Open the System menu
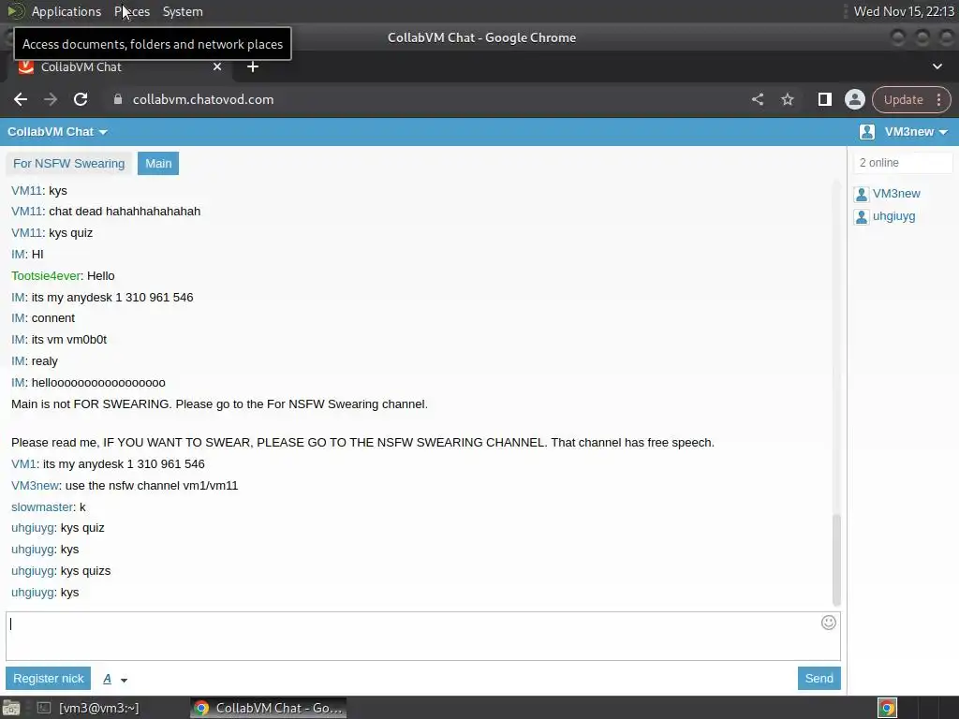Screen dimensions: 959x719 (183, 11)
